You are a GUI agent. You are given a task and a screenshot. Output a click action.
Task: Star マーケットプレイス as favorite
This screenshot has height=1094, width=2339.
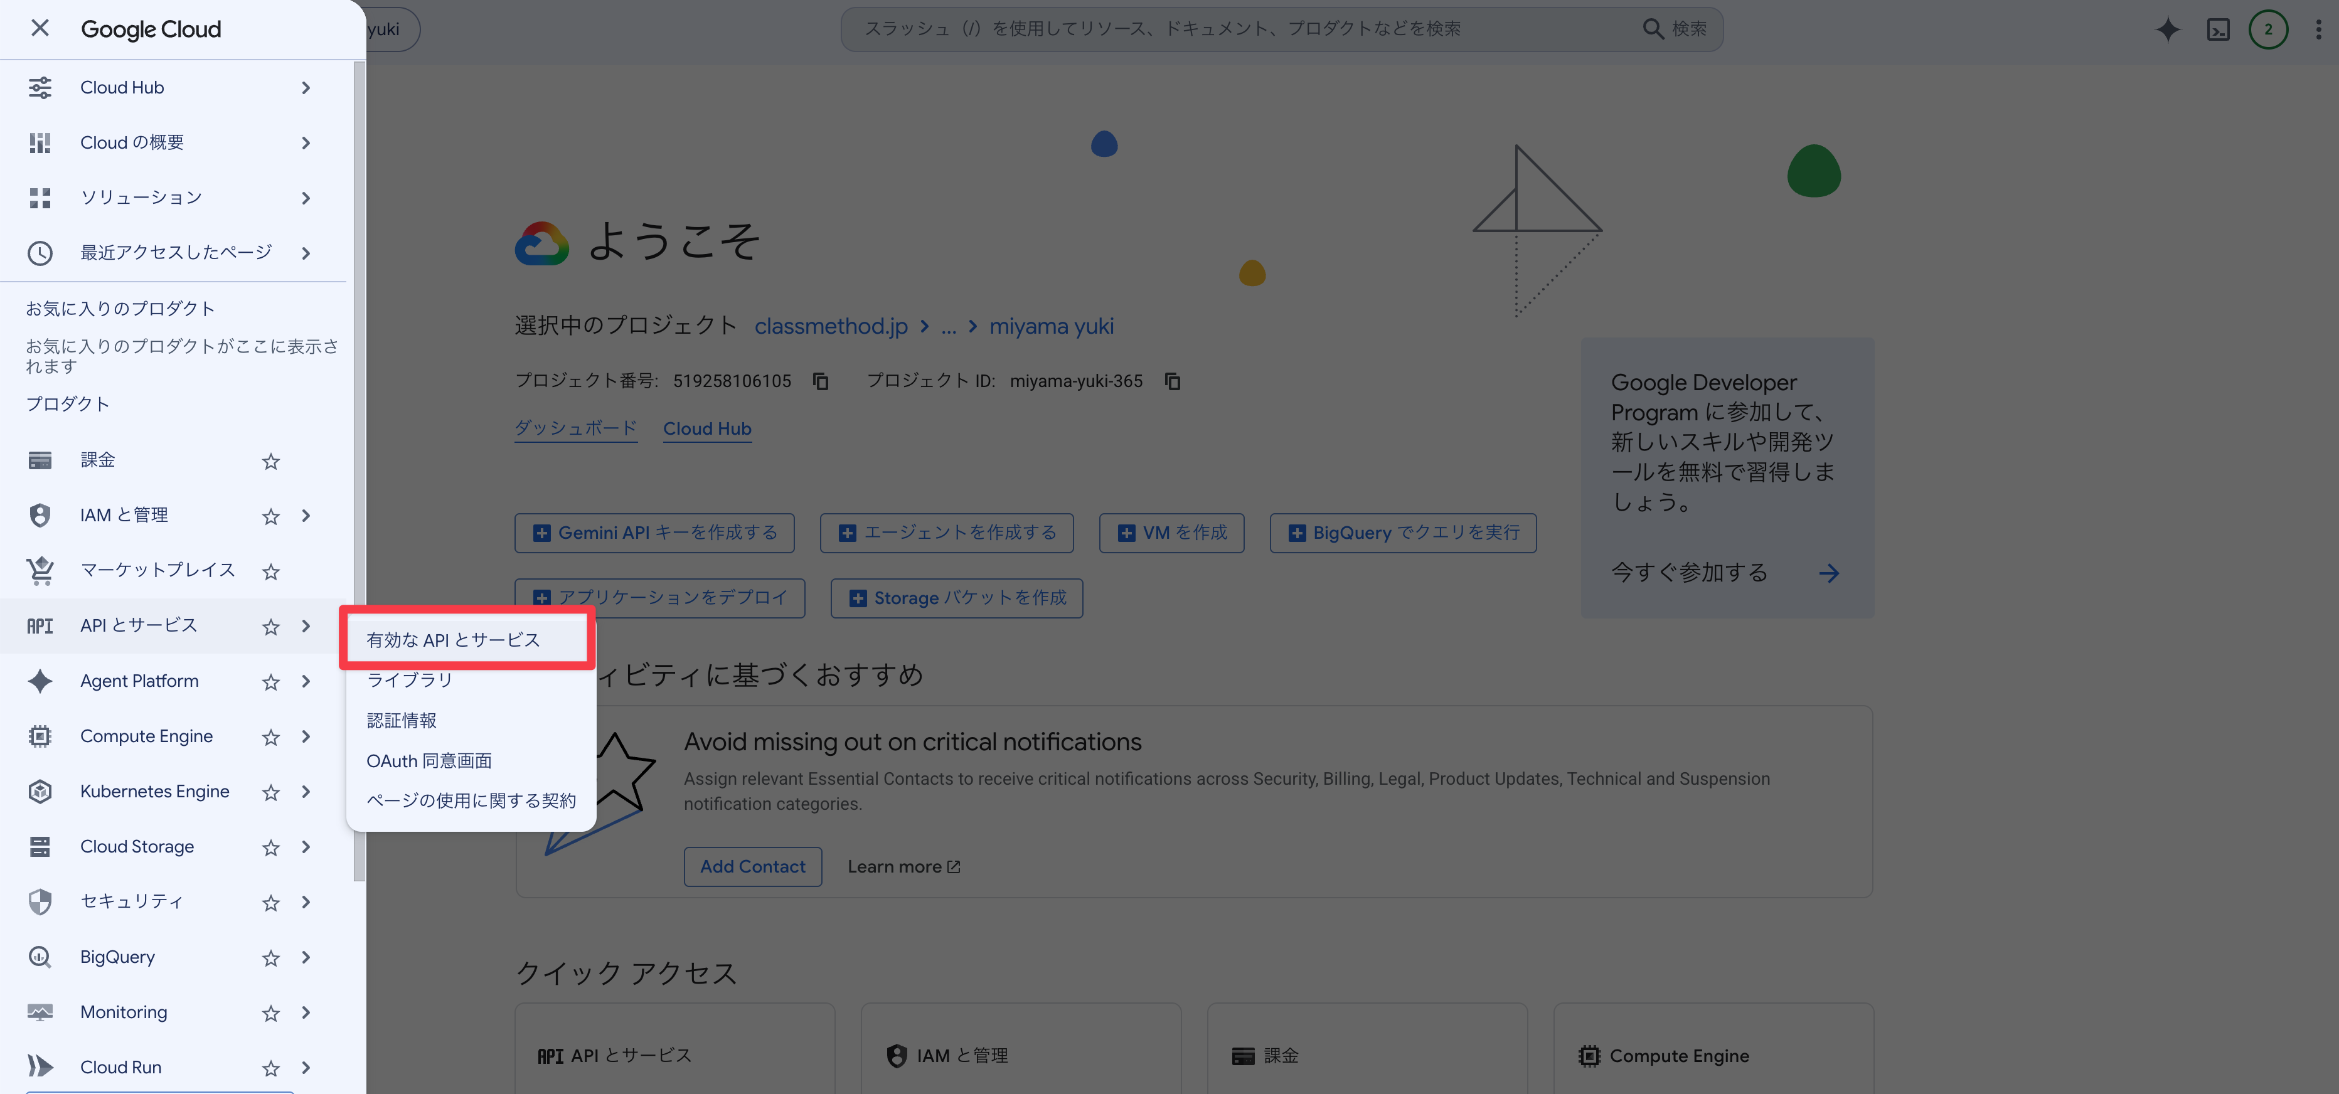point(270,572)
